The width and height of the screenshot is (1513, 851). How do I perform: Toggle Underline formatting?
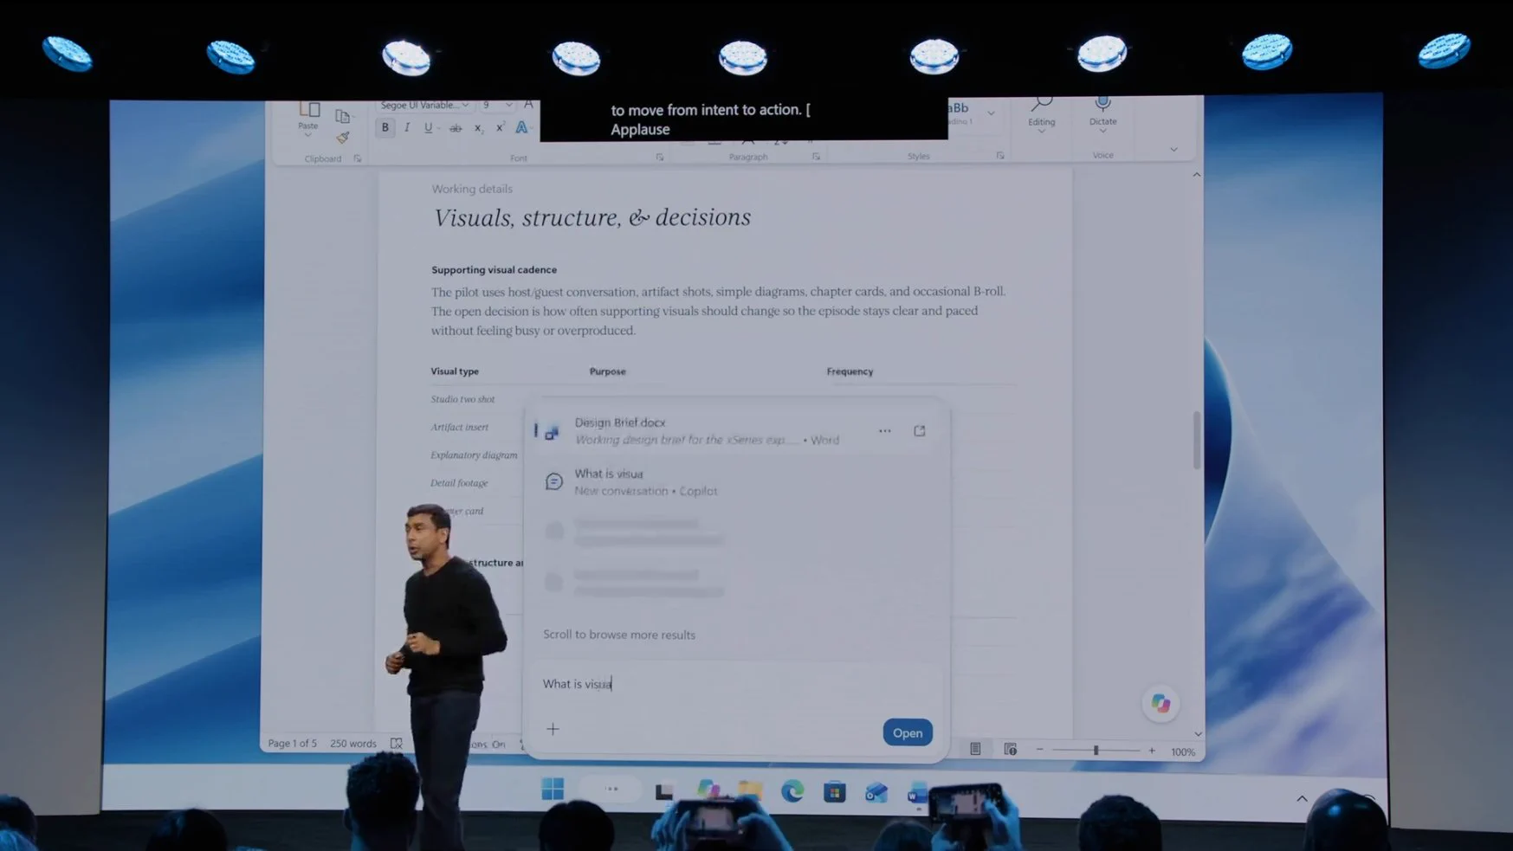click(x=428, y=128)
